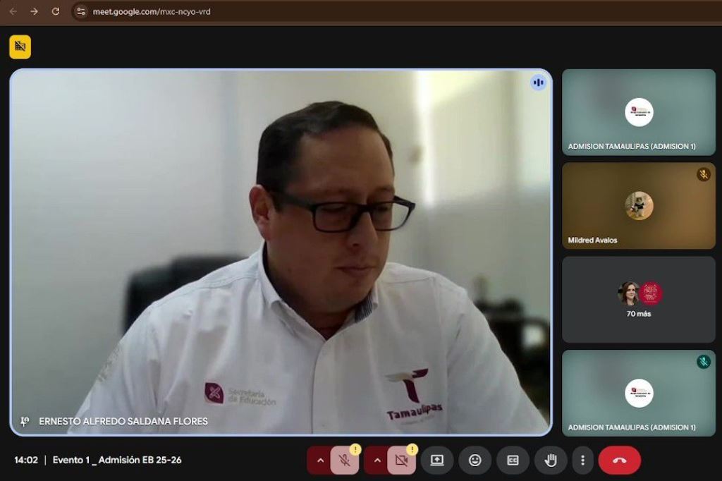Click the yellow icon in top-left corner

tap(20, 47)
